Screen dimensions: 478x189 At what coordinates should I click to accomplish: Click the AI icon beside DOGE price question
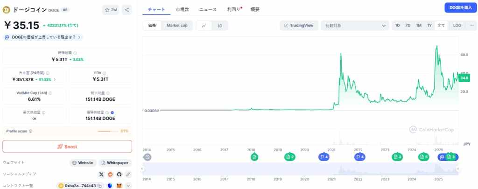click(x=7, y=37)
